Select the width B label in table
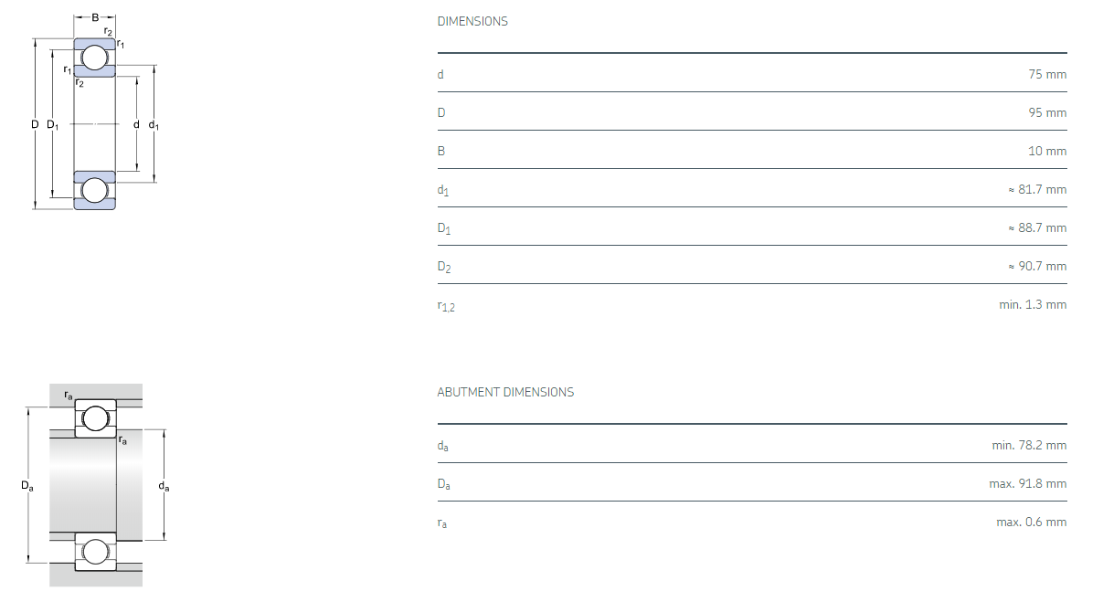1103x602 pixels. point(440,151)
